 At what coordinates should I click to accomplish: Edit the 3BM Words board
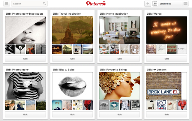click(166, 59)
